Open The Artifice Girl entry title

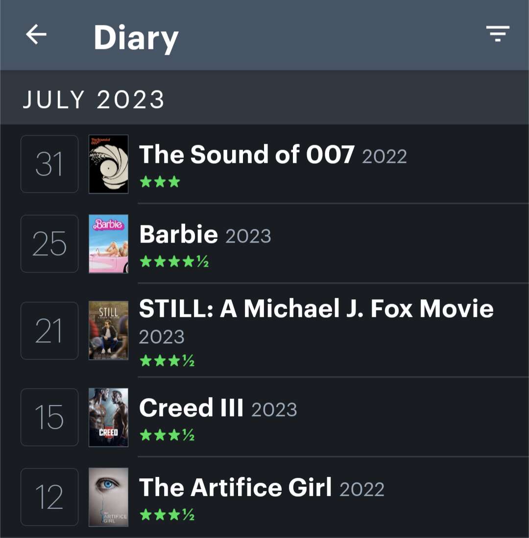pos(235,488)
